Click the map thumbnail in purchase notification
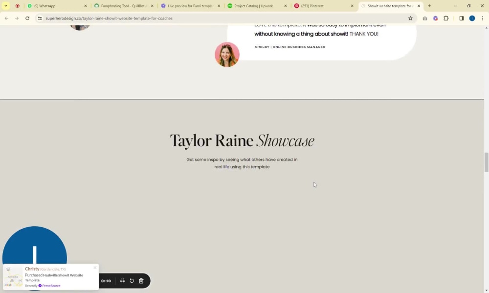 13,276
